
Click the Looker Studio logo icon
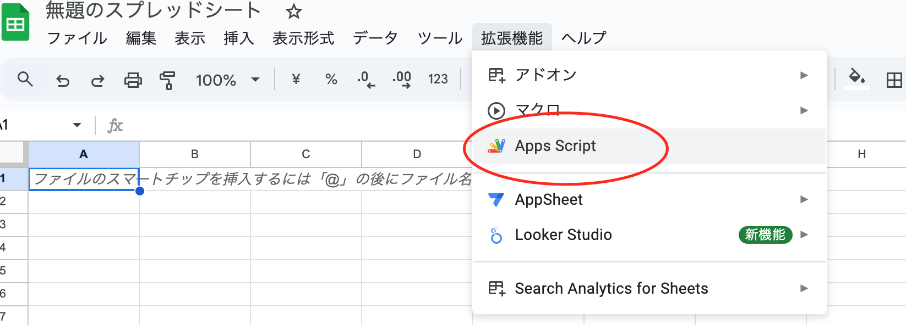[496, 235]
